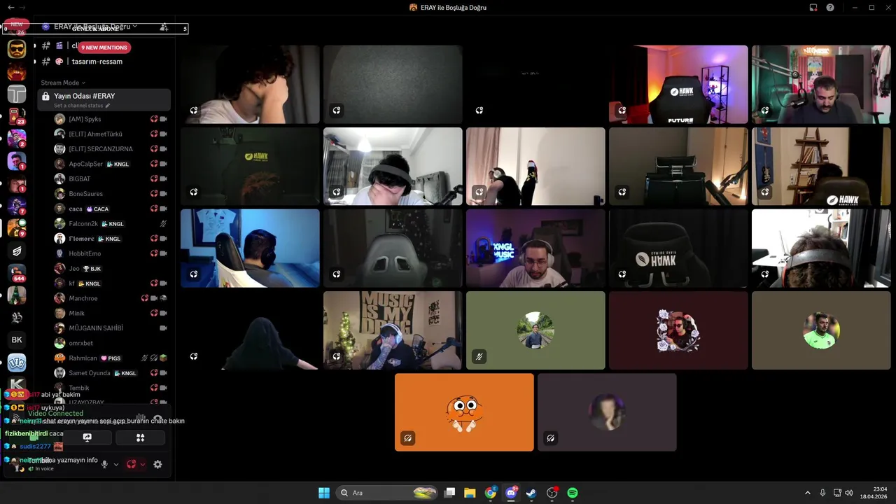Image resolution: width=896 pixels, height=504 pixels.
Task: Click the 9 NEW MENTIONS pill
Action: [104, 48]
